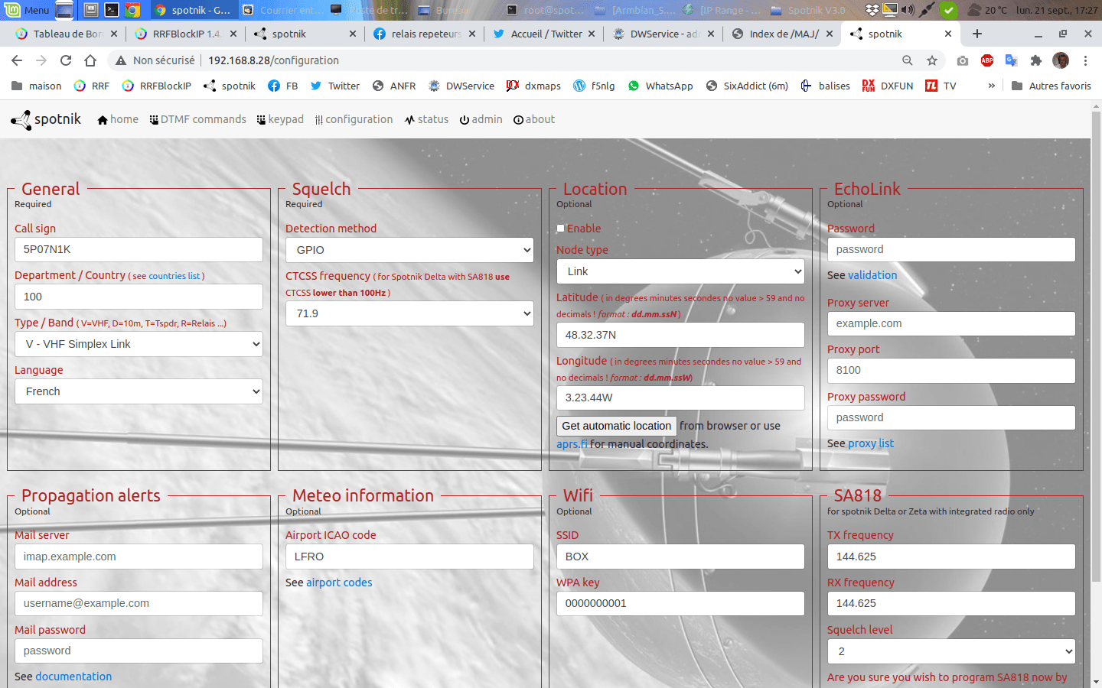The image size is (1102, 688).
Task: Click the admin power icon
Action: 465,119
